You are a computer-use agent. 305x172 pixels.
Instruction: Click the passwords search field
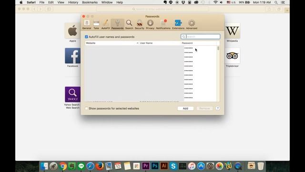tap(200, 36)
